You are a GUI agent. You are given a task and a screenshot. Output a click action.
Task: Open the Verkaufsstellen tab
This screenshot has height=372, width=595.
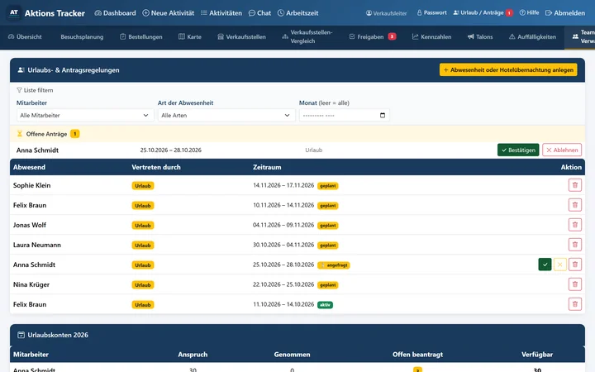click(x=241, y=37)
